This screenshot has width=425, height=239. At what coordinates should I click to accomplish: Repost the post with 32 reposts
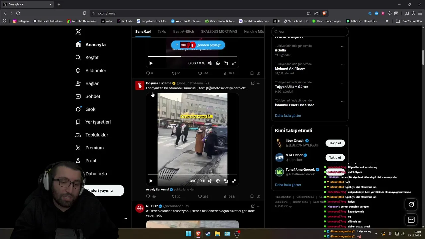tap(176, 196)
